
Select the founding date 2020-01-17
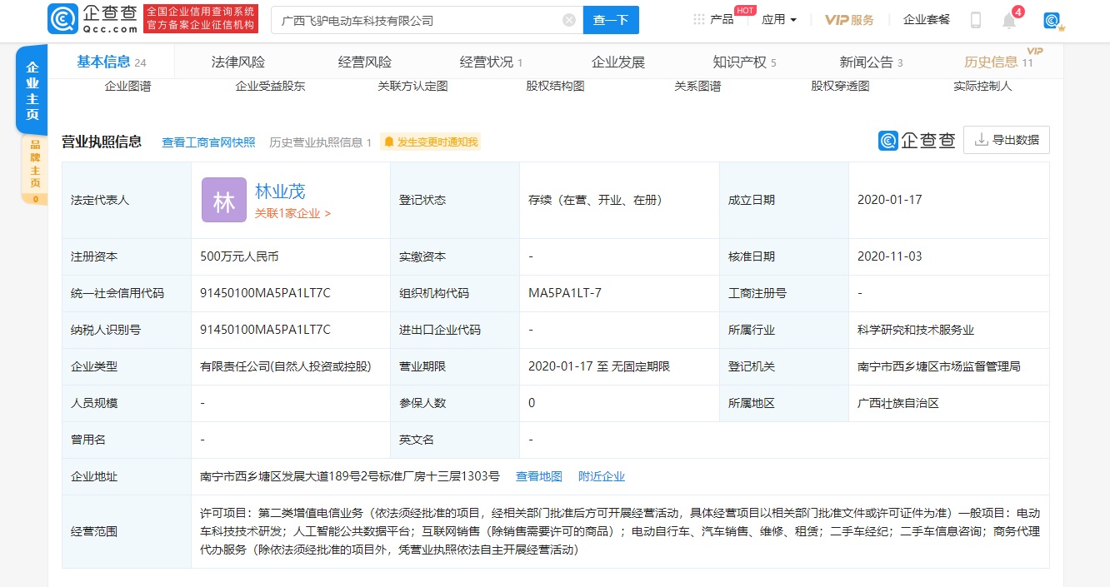890,200
